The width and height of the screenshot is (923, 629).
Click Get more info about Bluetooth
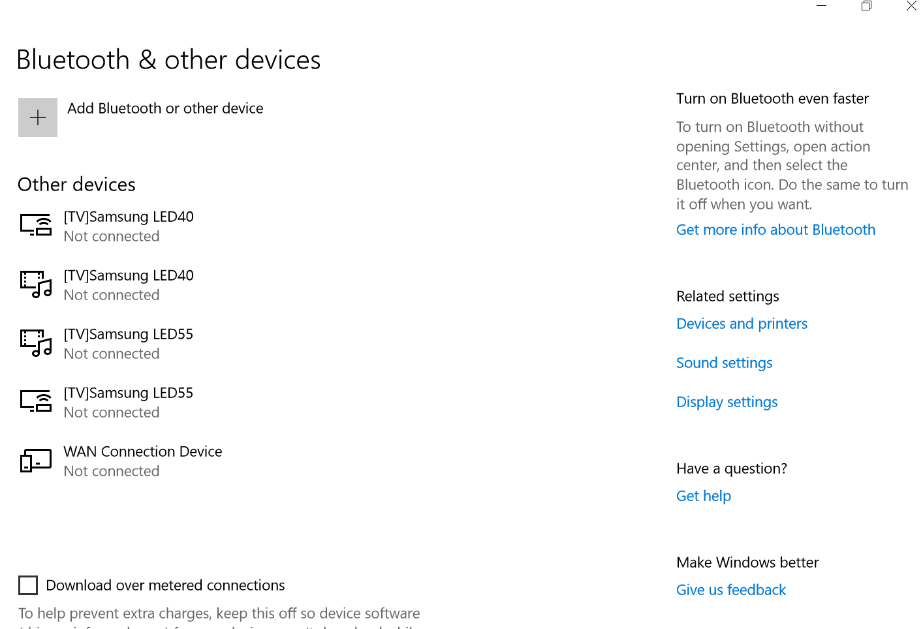[775, 229]
